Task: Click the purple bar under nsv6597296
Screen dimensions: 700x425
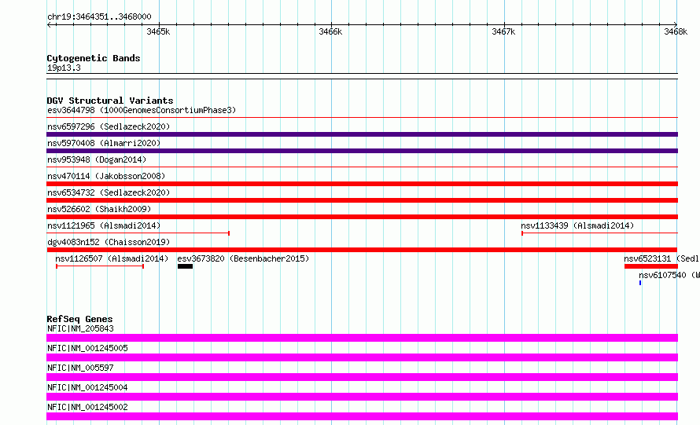Action: [x=362, y=134]
